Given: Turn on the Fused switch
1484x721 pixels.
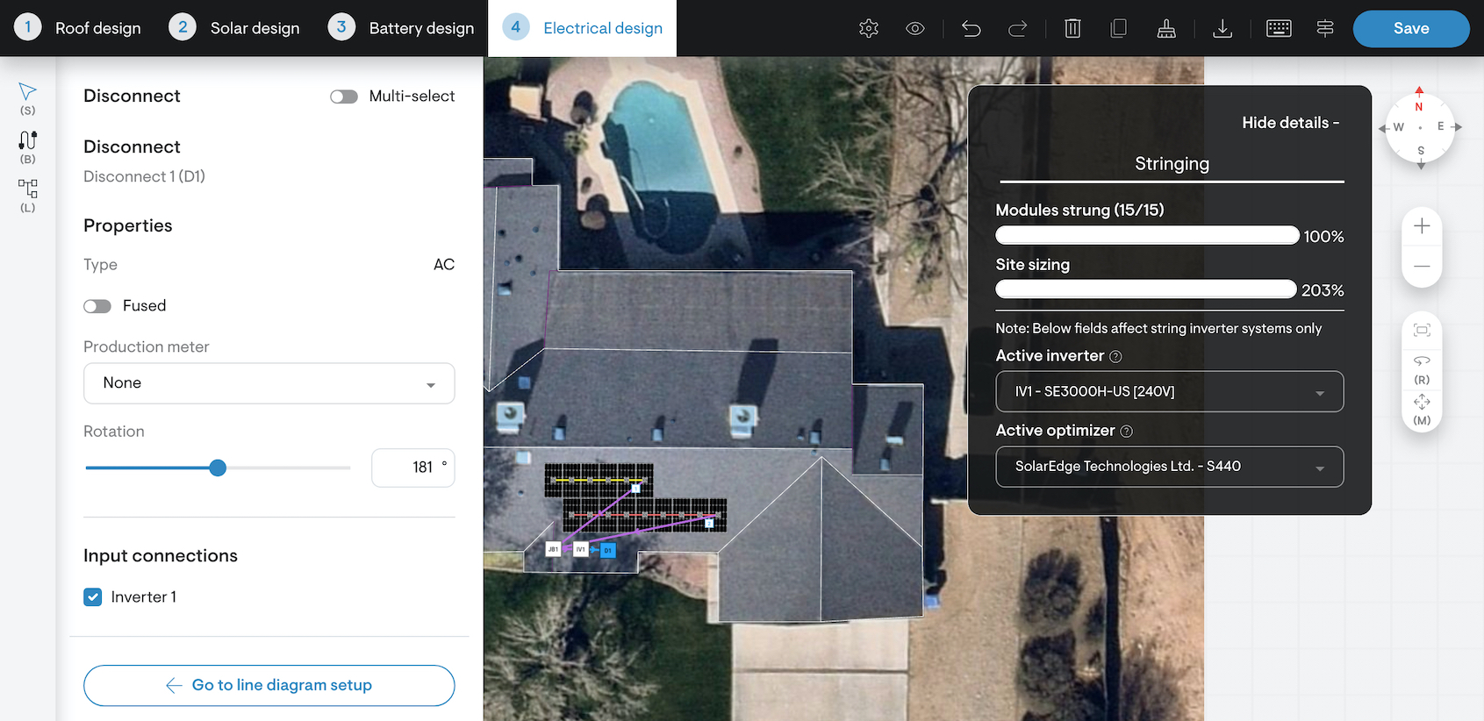Looking at the screenshot, I should [97, 306].
